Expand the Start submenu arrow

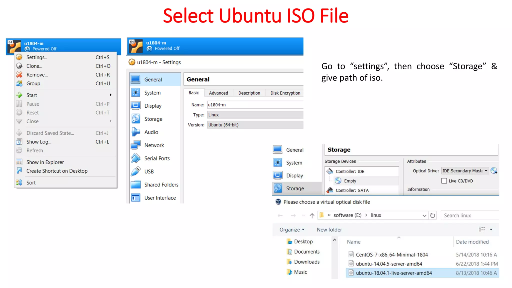click(110, 95)
